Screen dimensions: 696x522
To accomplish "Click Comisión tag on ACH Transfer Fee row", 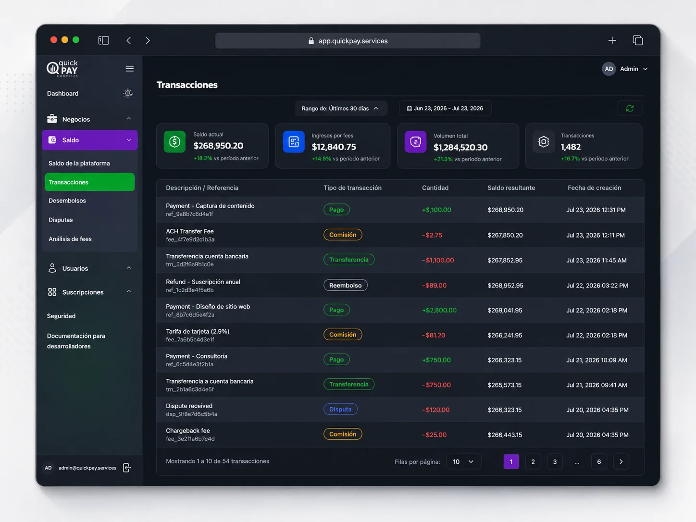I will (343, 235).
